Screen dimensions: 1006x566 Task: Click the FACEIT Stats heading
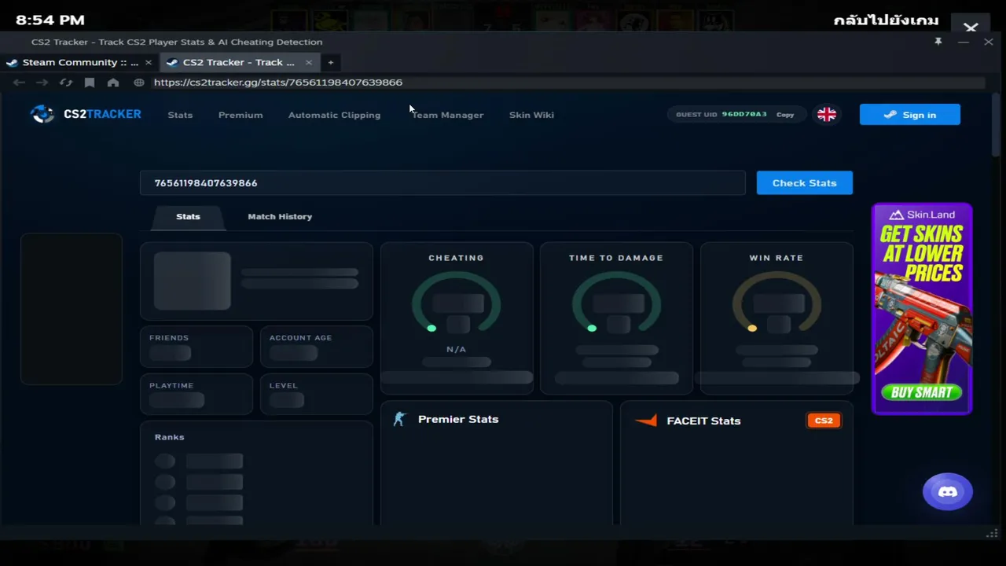click(703, 421)
